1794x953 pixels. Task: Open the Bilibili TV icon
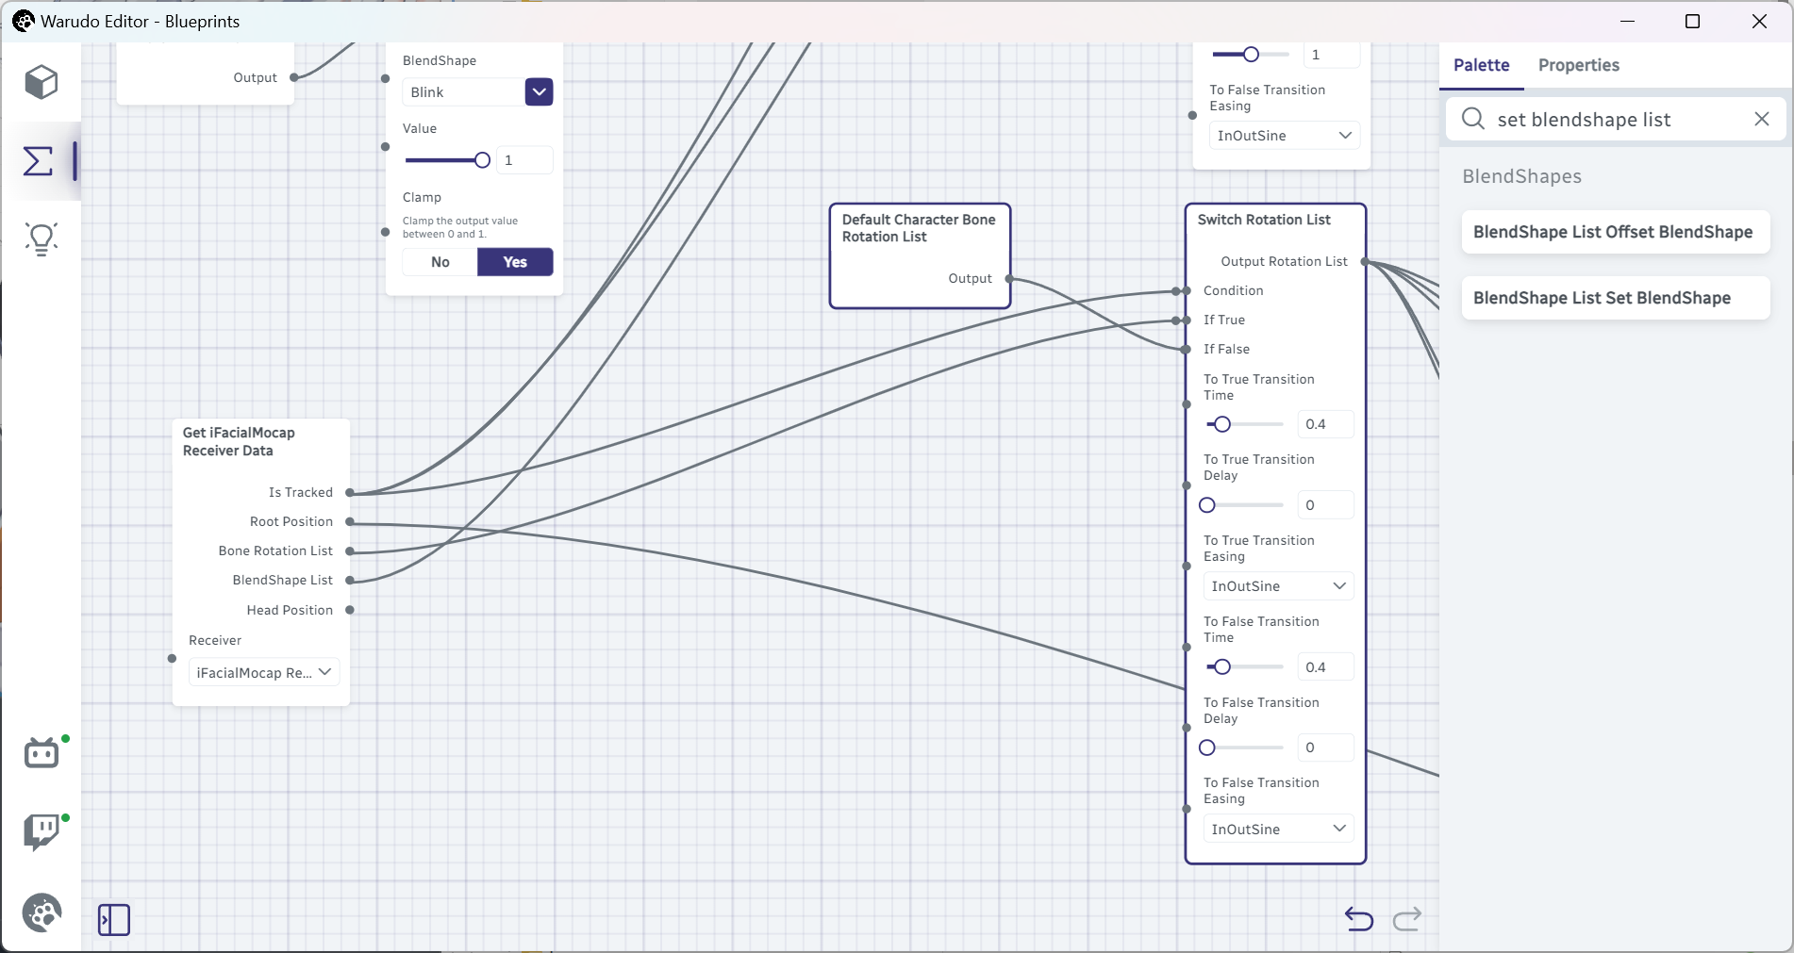tap(42, 752)
